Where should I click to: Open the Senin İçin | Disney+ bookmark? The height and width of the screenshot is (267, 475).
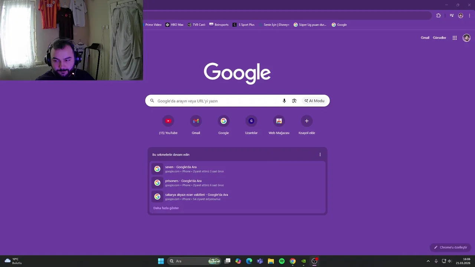(x=274, y=25)
